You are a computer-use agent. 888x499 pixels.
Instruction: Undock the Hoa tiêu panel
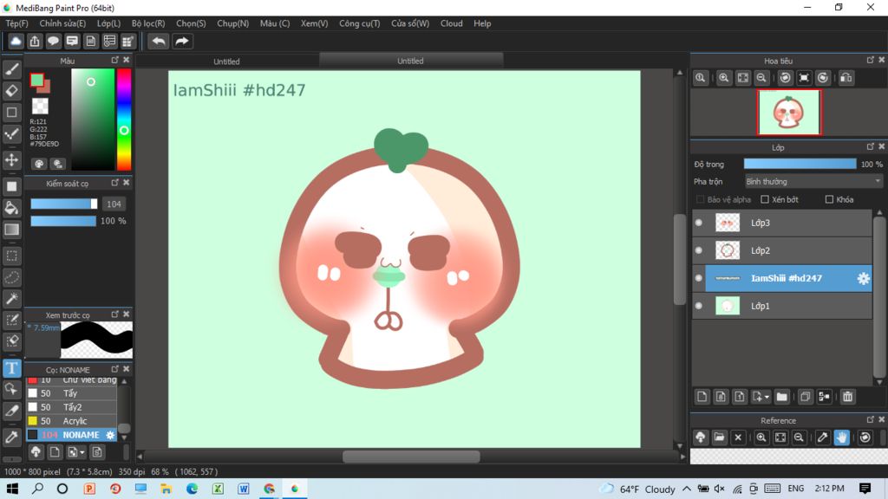871,60
